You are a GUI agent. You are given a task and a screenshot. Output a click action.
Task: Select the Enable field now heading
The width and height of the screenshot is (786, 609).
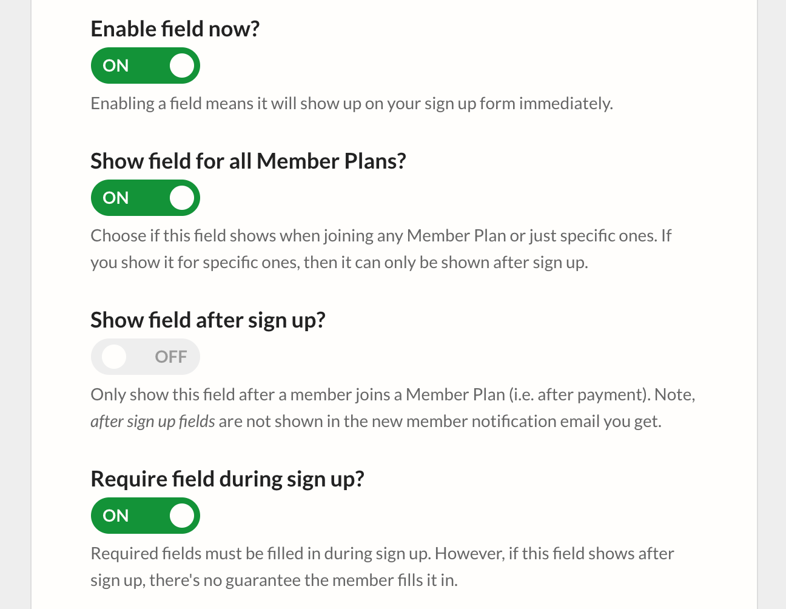(x=175, y=28)
